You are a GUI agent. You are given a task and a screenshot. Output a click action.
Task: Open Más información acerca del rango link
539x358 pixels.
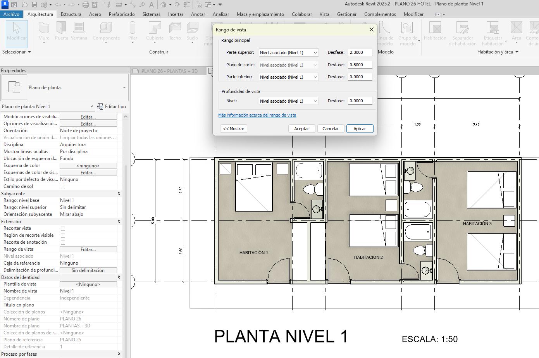pyautogui.click(x=257, y=115)
